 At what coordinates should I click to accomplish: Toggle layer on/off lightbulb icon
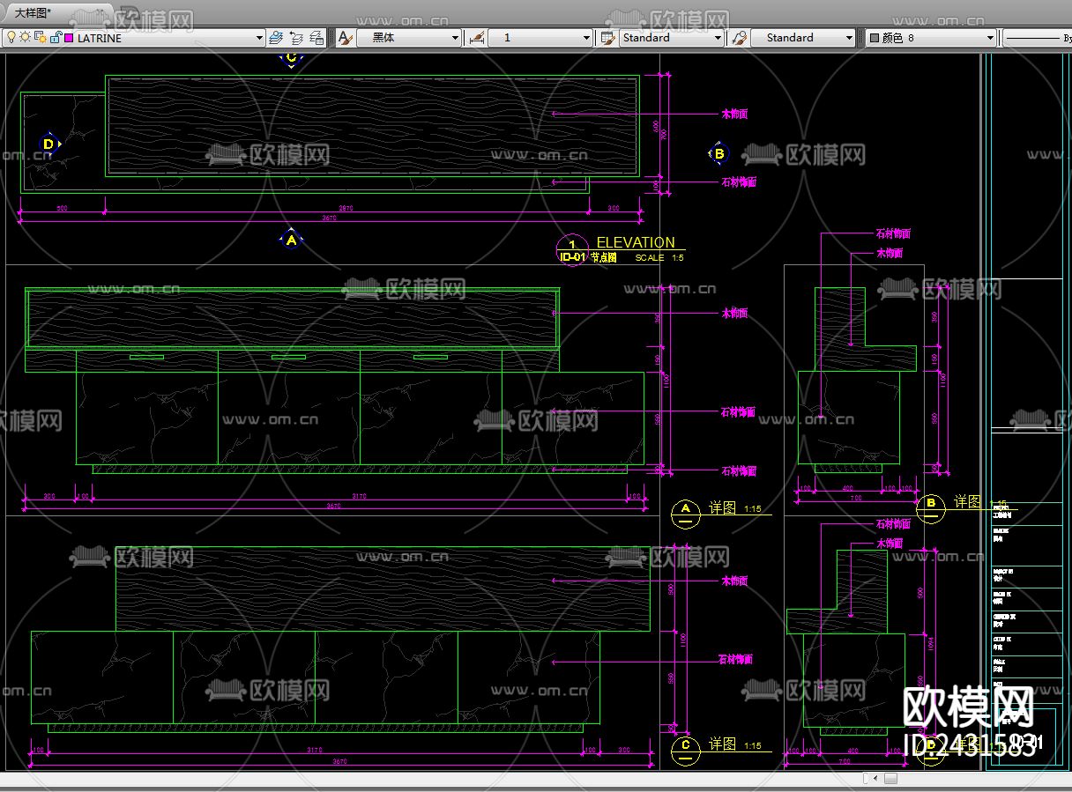(x=11, y=38)
